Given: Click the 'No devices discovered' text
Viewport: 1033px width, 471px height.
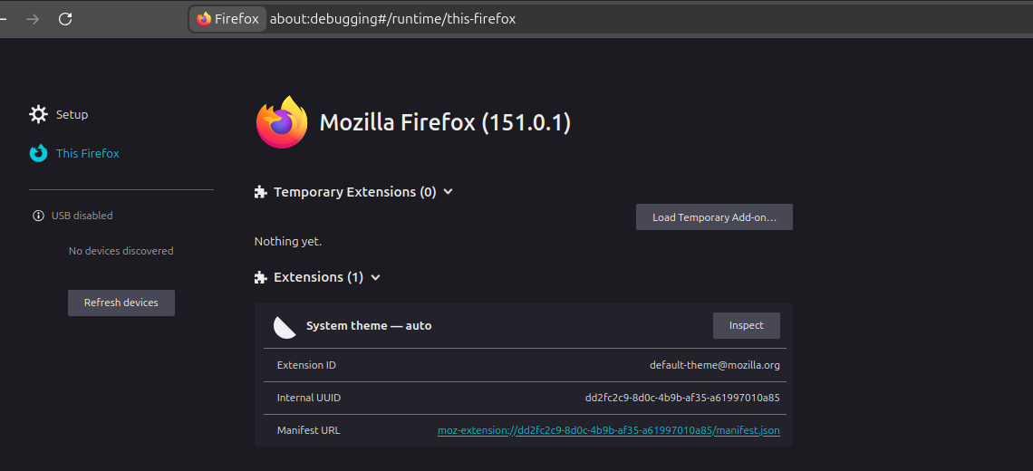Looking at the screenshot, I should [x=121, y=251].
